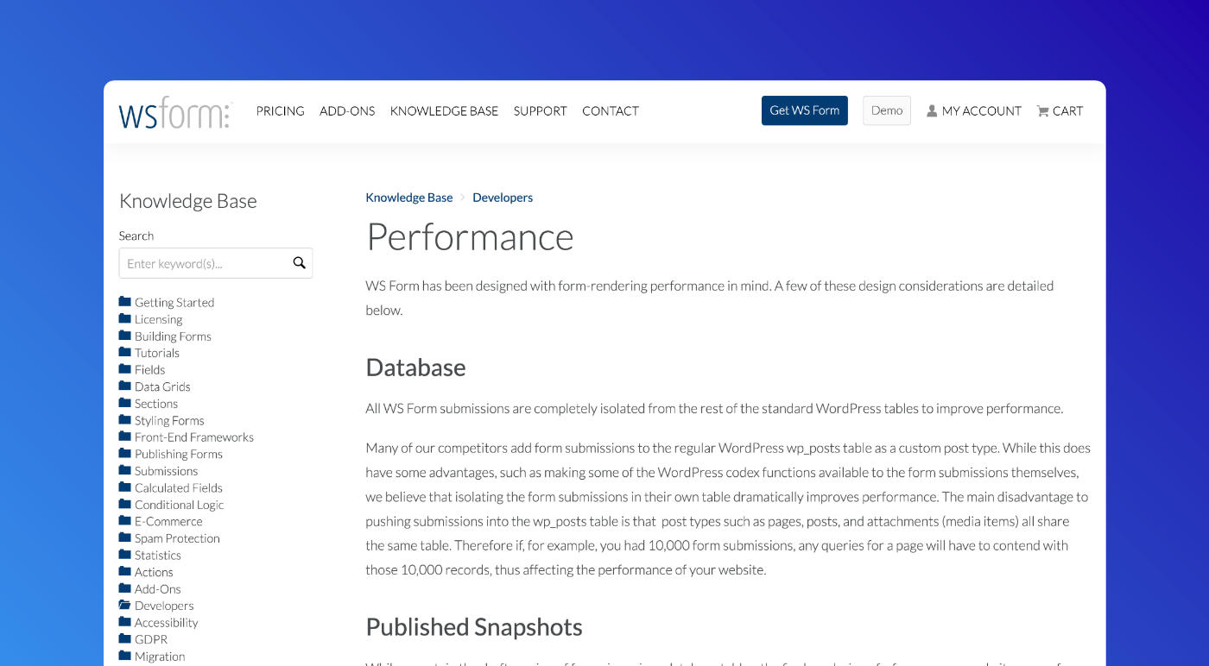This screenshot has width=1209, height=666.
Task: Follow the Knowledge Base breadcrumb link
Action: click(x=408, y=197)
